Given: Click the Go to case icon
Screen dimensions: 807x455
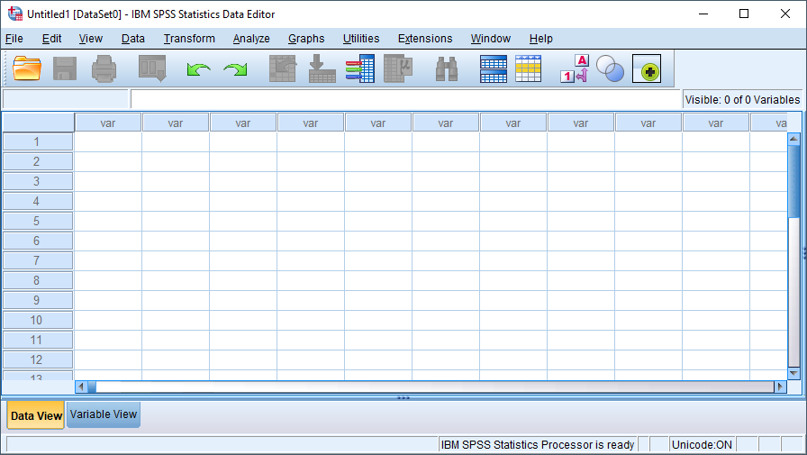Looking at the screenshot, I should click(283, 68).
